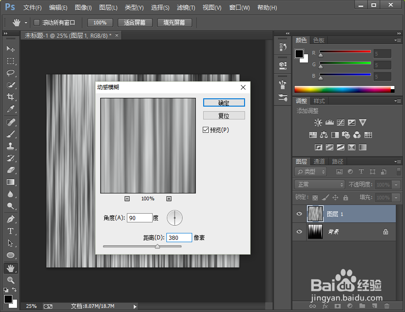Select the Horizontal Type tool

[11, 231]
